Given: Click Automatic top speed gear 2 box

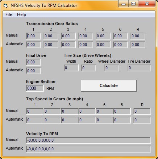Looking at the screenshot, I should (52, 120).
